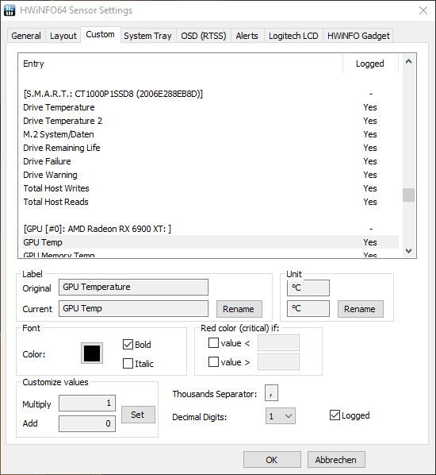Select the Total Host Reads entry
Viewport: 436px width, 475px height.
210,202
